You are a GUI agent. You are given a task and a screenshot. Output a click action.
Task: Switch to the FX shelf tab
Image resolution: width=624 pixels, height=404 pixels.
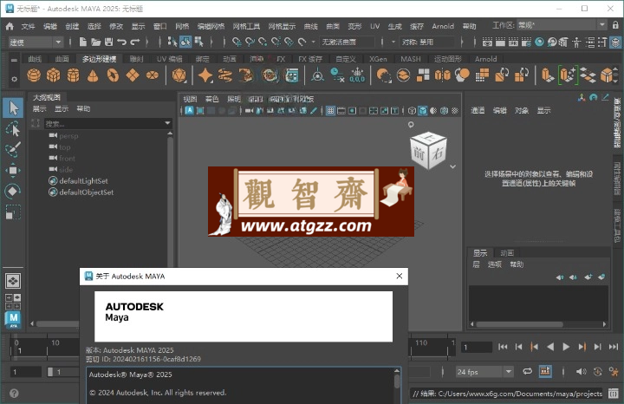(281, 59)
